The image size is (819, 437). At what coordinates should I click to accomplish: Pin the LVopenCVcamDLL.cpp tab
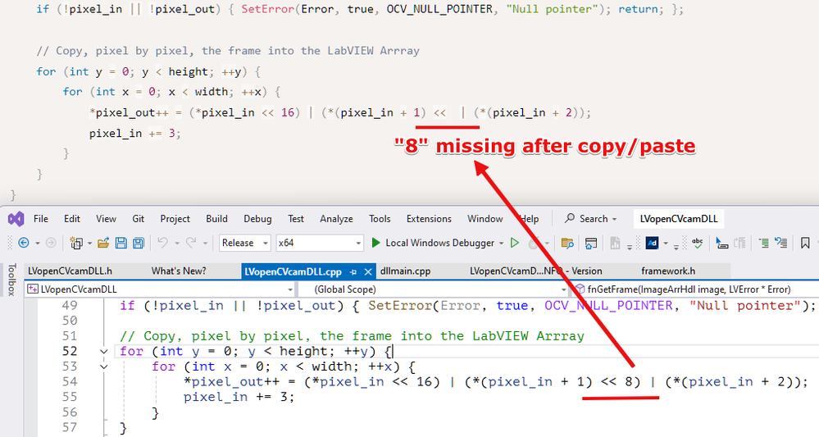point(353,271)
